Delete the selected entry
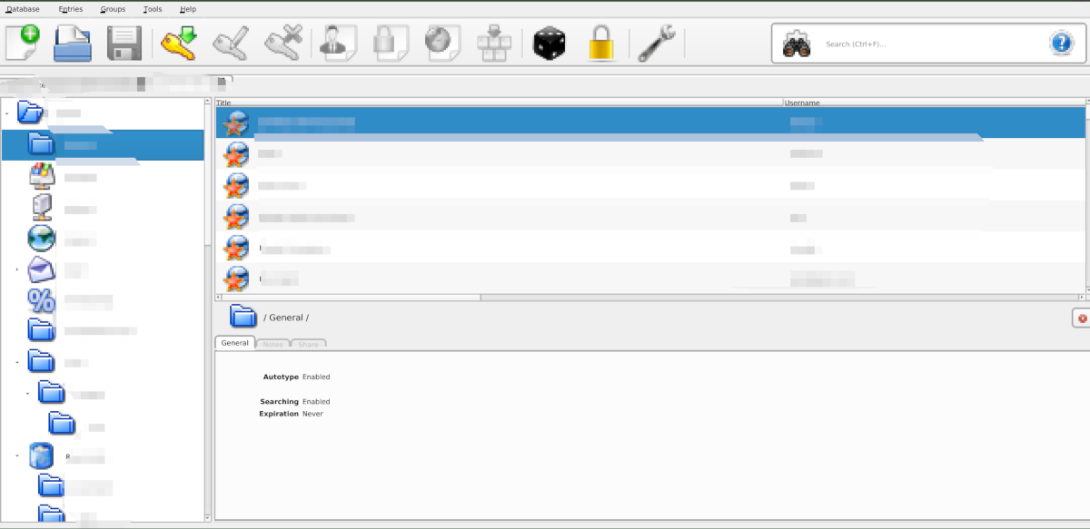1090x529 pixels. tap(282, 43)
